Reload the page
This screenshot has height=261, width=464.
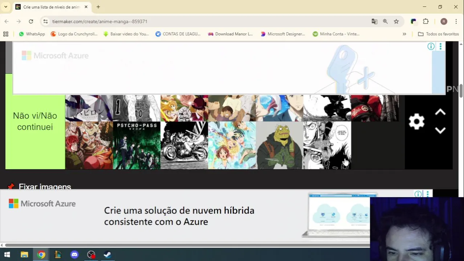31,21
